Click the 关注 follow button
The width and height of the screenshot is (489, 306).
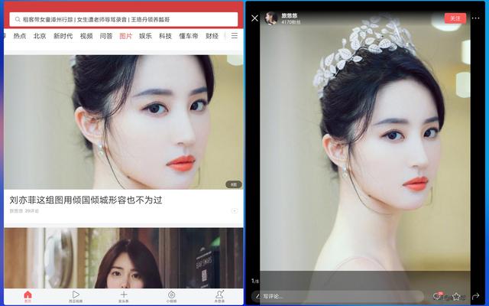(455, 18)
